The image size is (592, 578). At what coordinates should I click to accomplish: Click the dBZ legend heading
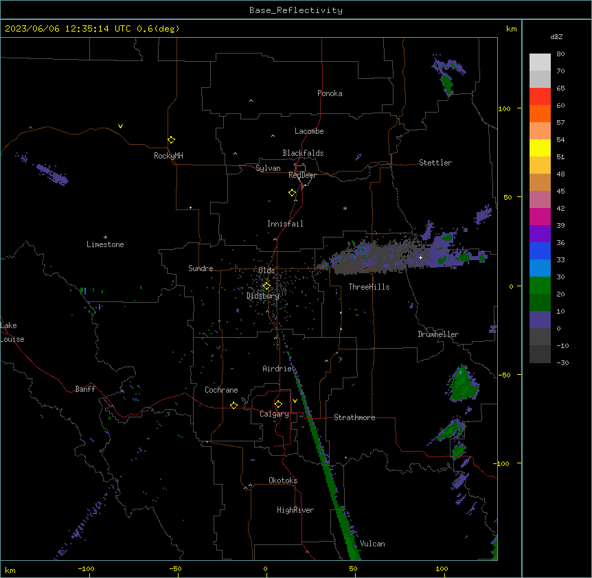click(x=556, y=36)
